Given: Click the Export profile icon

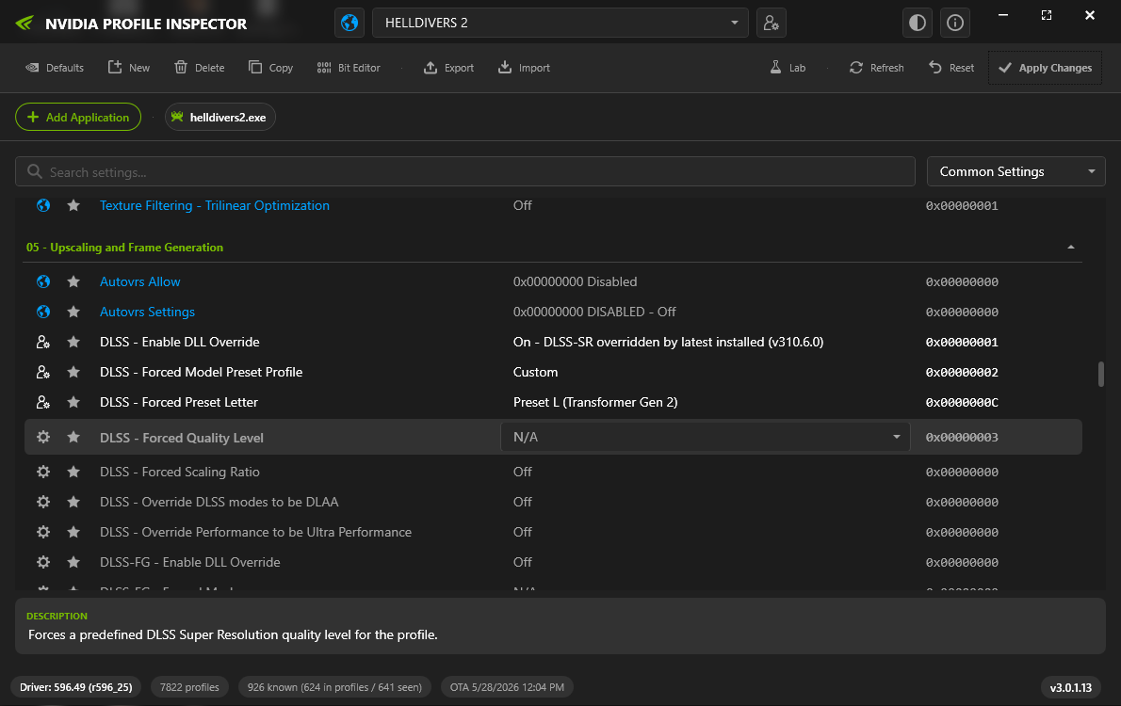Looking at the screenshot, I should point(431,67).
